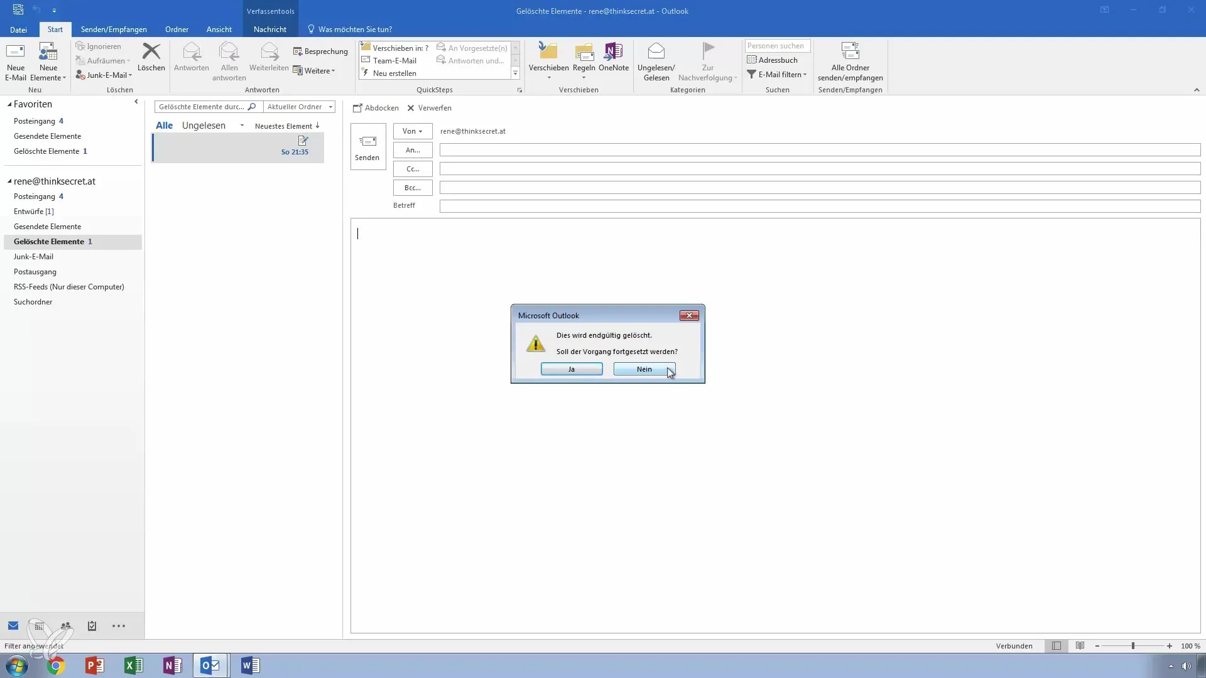
Task: Click the Antworten reply icon
Action: [x=192, y=57]
